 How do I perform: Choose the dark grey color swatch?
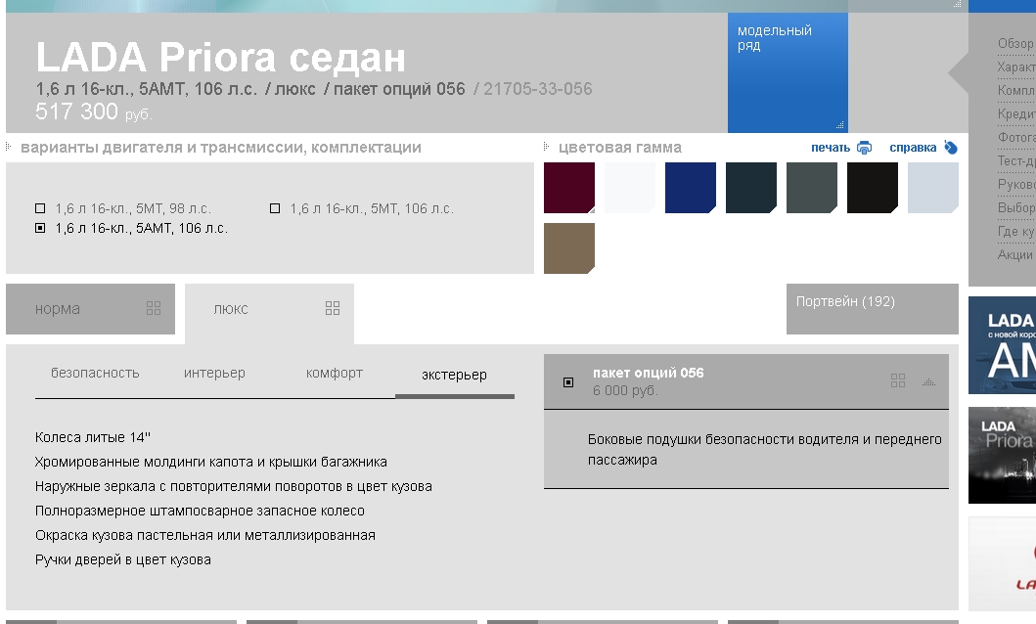click(812, 188)
